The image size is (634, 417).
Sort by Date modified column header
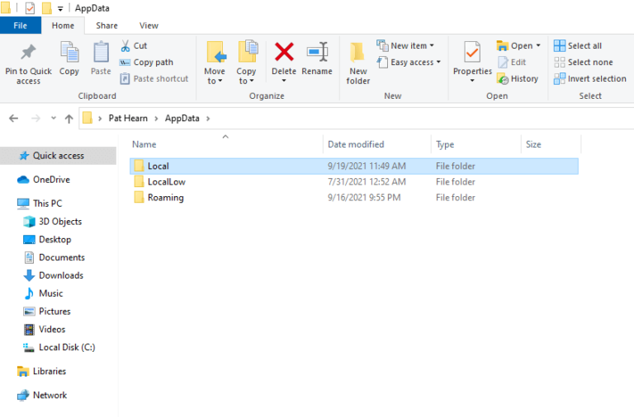(x=356, y=144)
